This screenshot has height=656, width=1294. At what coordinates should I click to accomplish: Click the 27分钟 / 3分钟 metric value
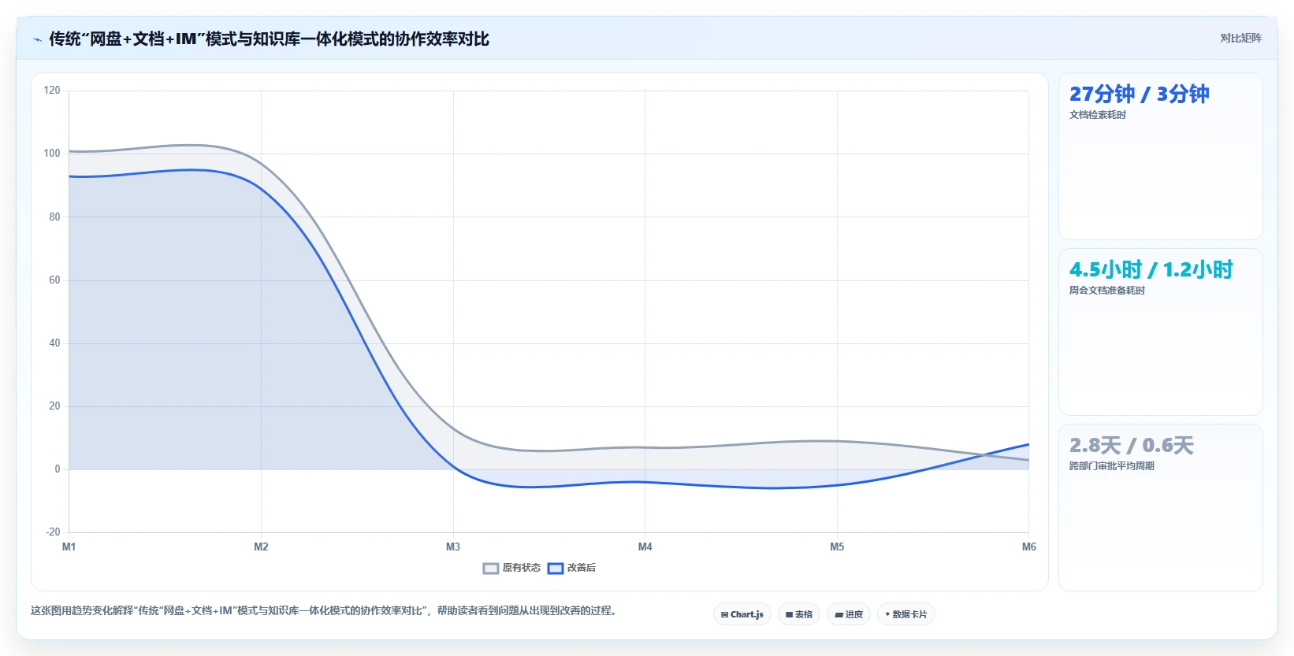(1139, 95)
